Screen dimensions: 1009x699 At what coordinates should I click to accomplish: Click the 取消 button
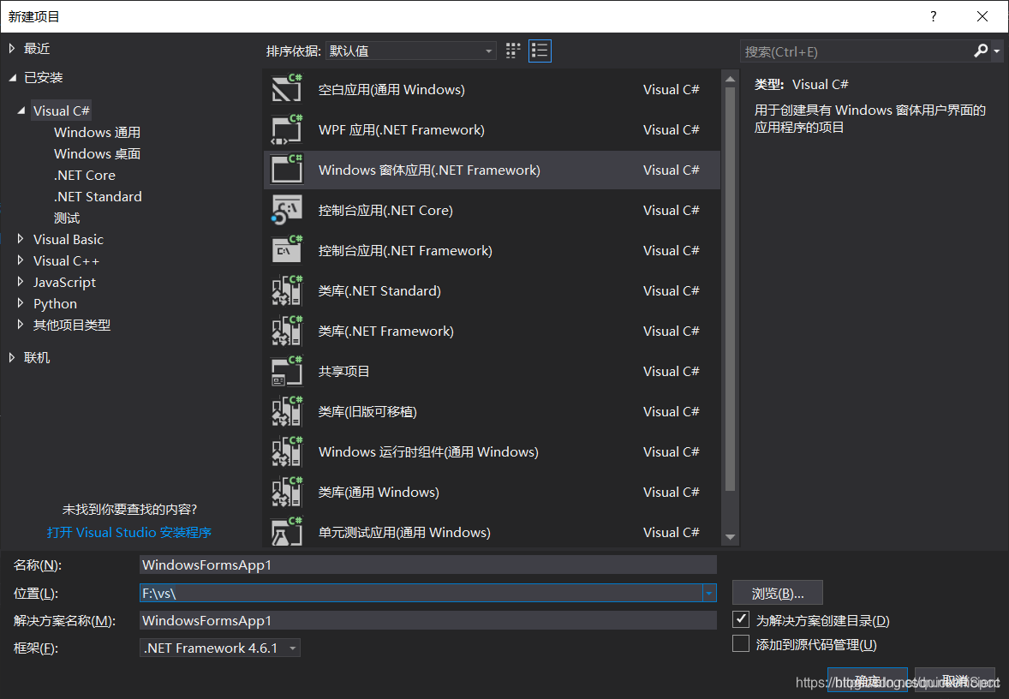[955, 680]
